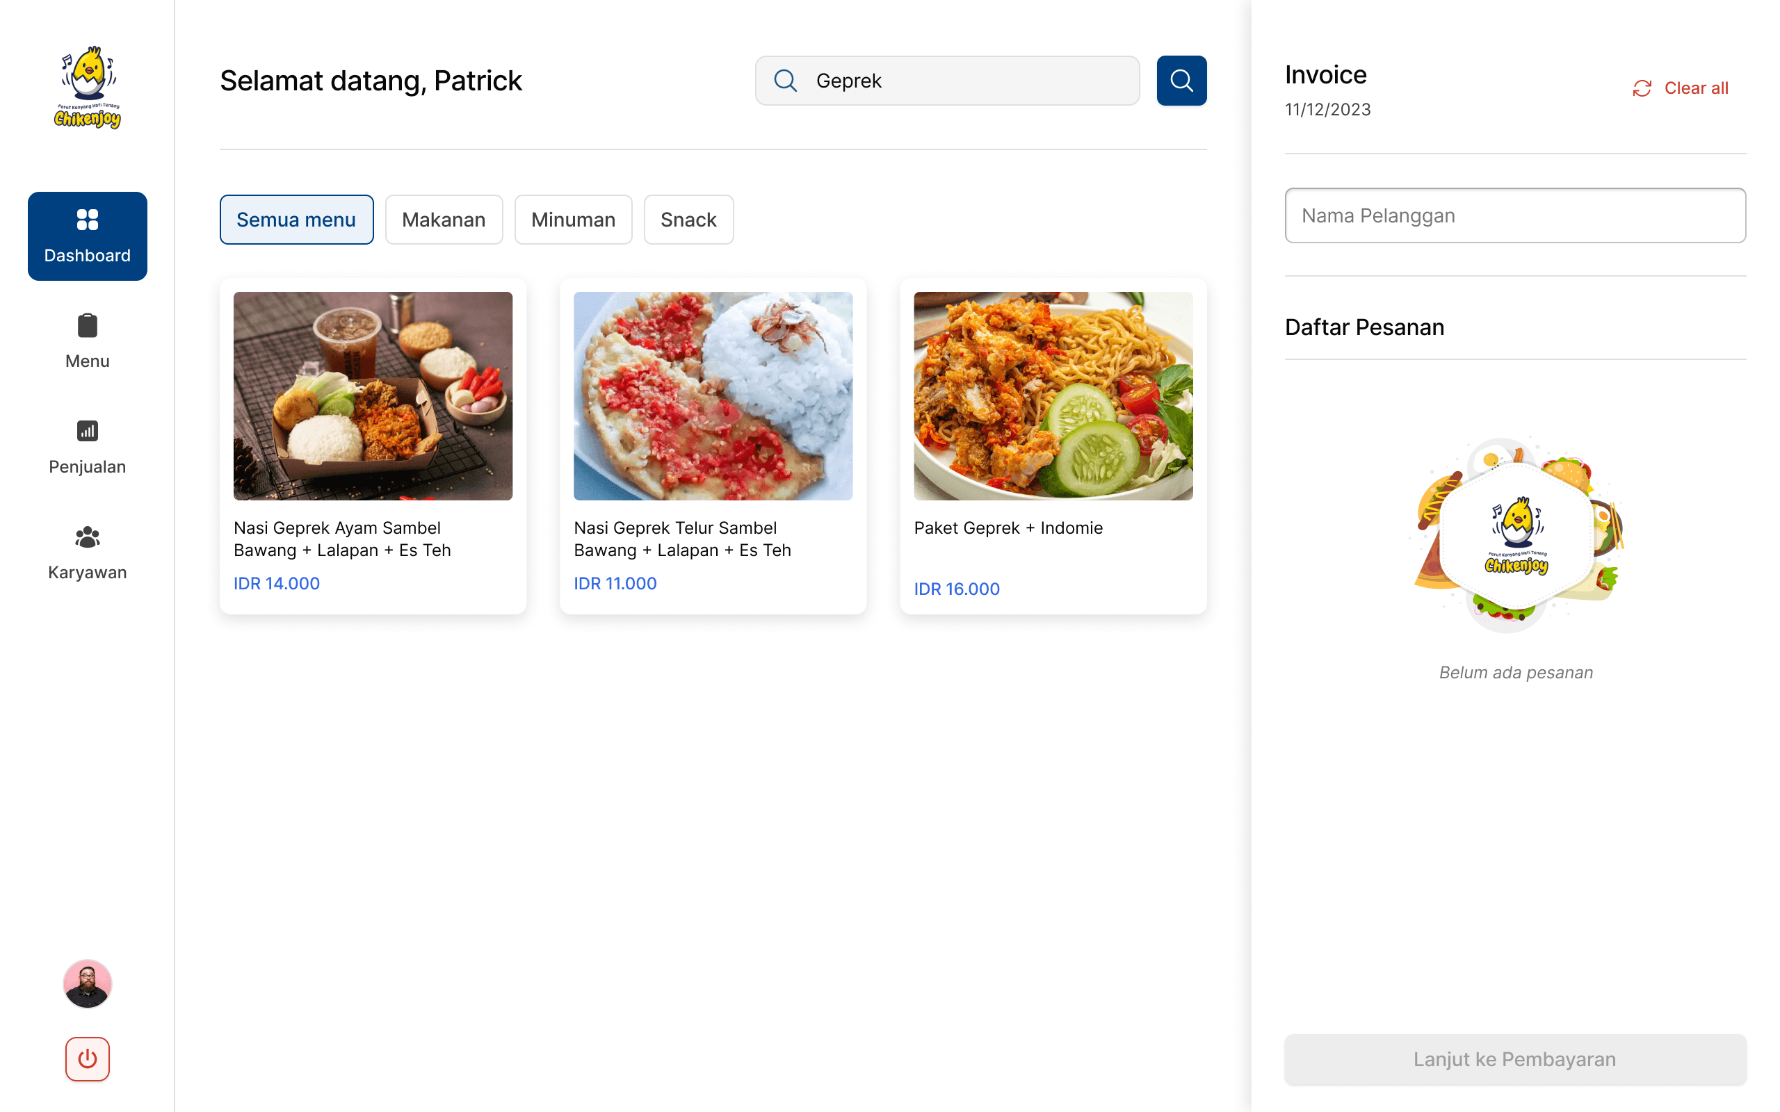
Task: Click the magnifier icon inside search field
Action: [x=786, y=81]
